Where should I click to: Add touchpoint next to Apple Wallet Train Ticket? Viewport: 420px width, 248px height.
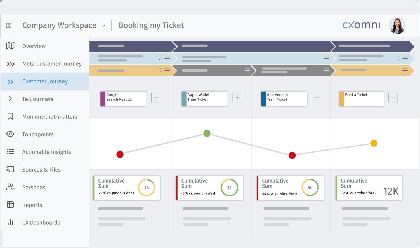pos(237,97)
